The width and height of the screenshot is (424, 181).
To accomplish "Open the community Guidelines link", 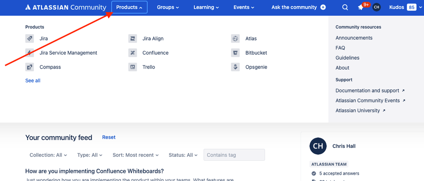I will 348,58.
